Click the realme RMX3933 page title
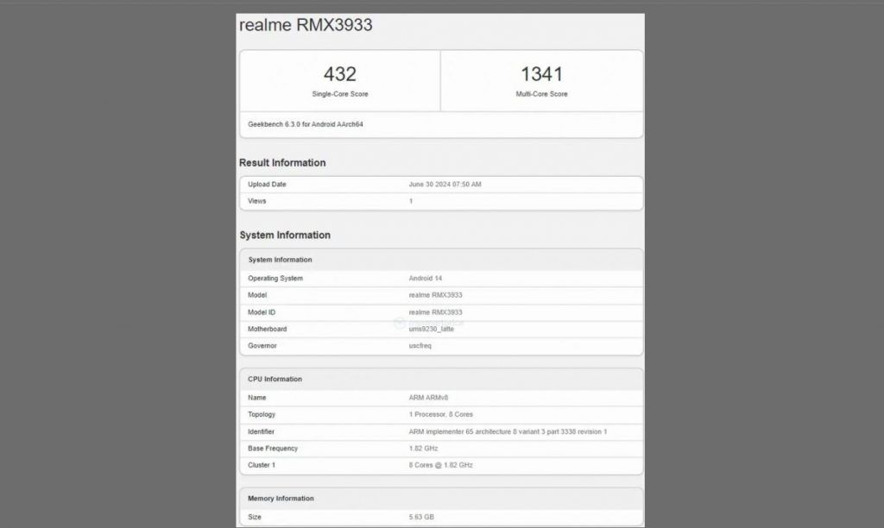This screenshot has height=528, width=884. point(306,25)
